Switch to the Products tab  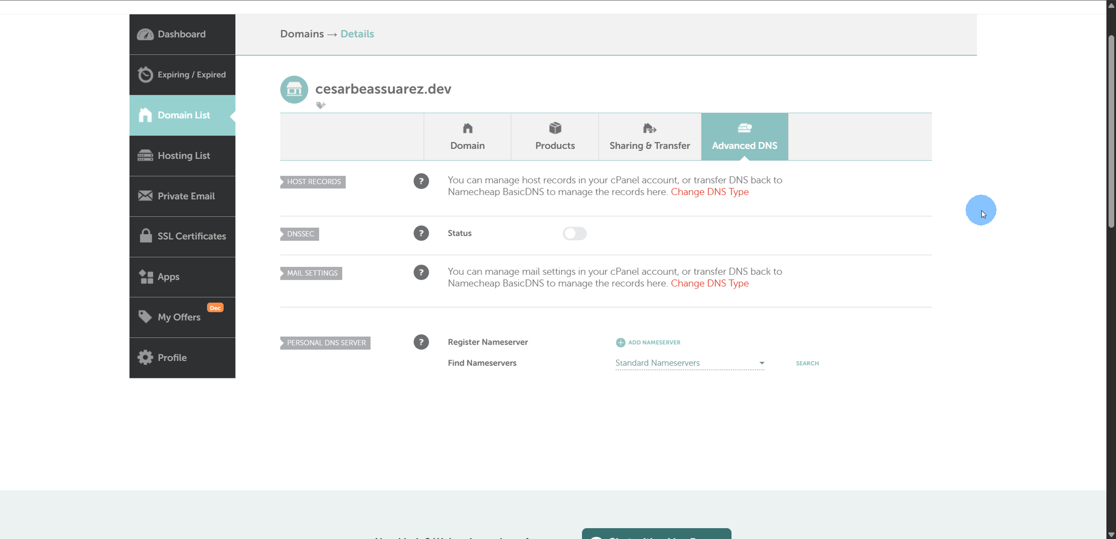tap(555, 137)
